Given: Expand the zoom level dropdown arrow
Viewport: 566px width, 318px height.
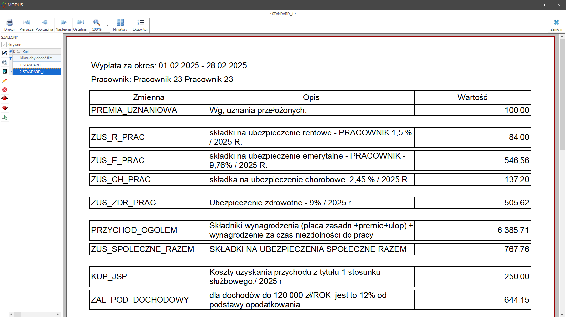Looking at the screenshot, I should tap(107, 25).
